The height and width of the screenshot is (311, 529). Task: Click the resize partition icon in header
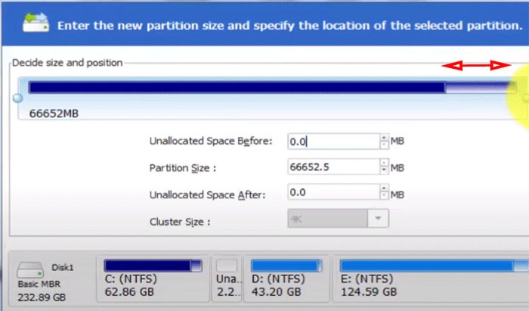point(36,22)
